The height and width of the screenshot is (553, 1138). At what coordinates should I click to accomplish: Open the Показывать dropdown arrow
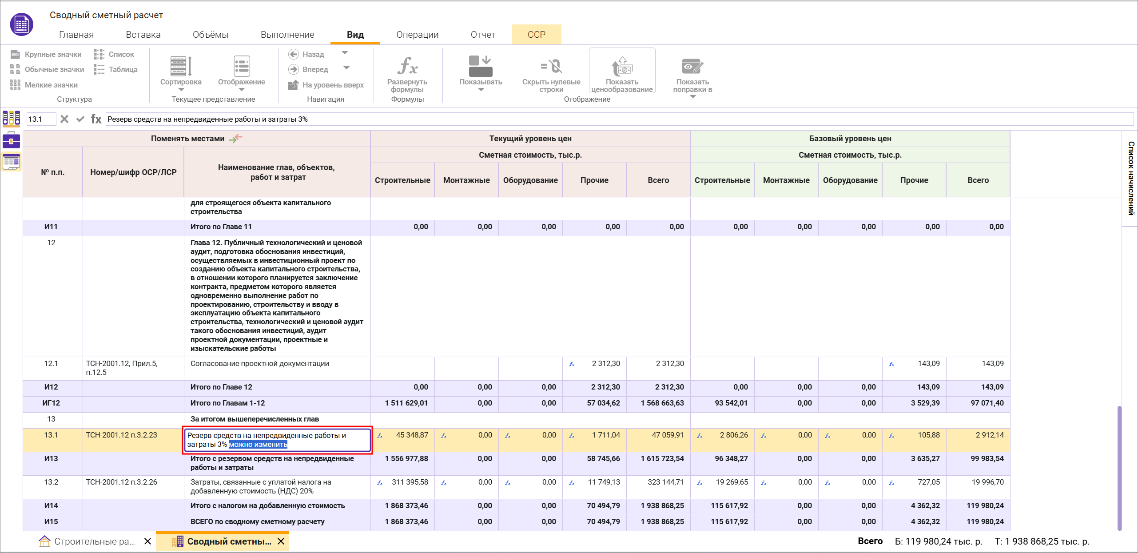coord(481,90)
